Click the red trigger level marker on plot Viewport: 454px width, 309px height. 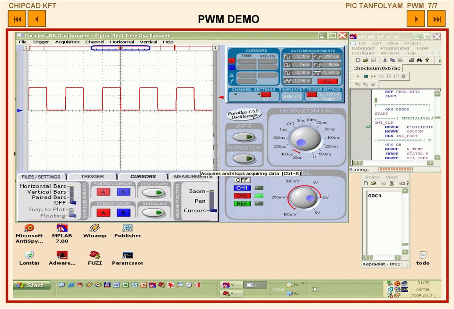pyautogui.click(x=221, y=97)
